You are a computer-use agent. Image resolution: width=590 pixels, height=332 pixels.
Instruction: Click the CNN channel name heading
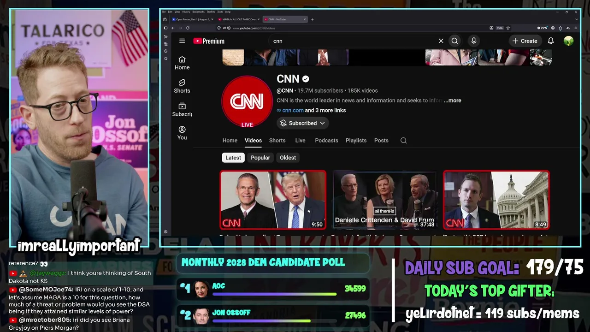(288, 79)
